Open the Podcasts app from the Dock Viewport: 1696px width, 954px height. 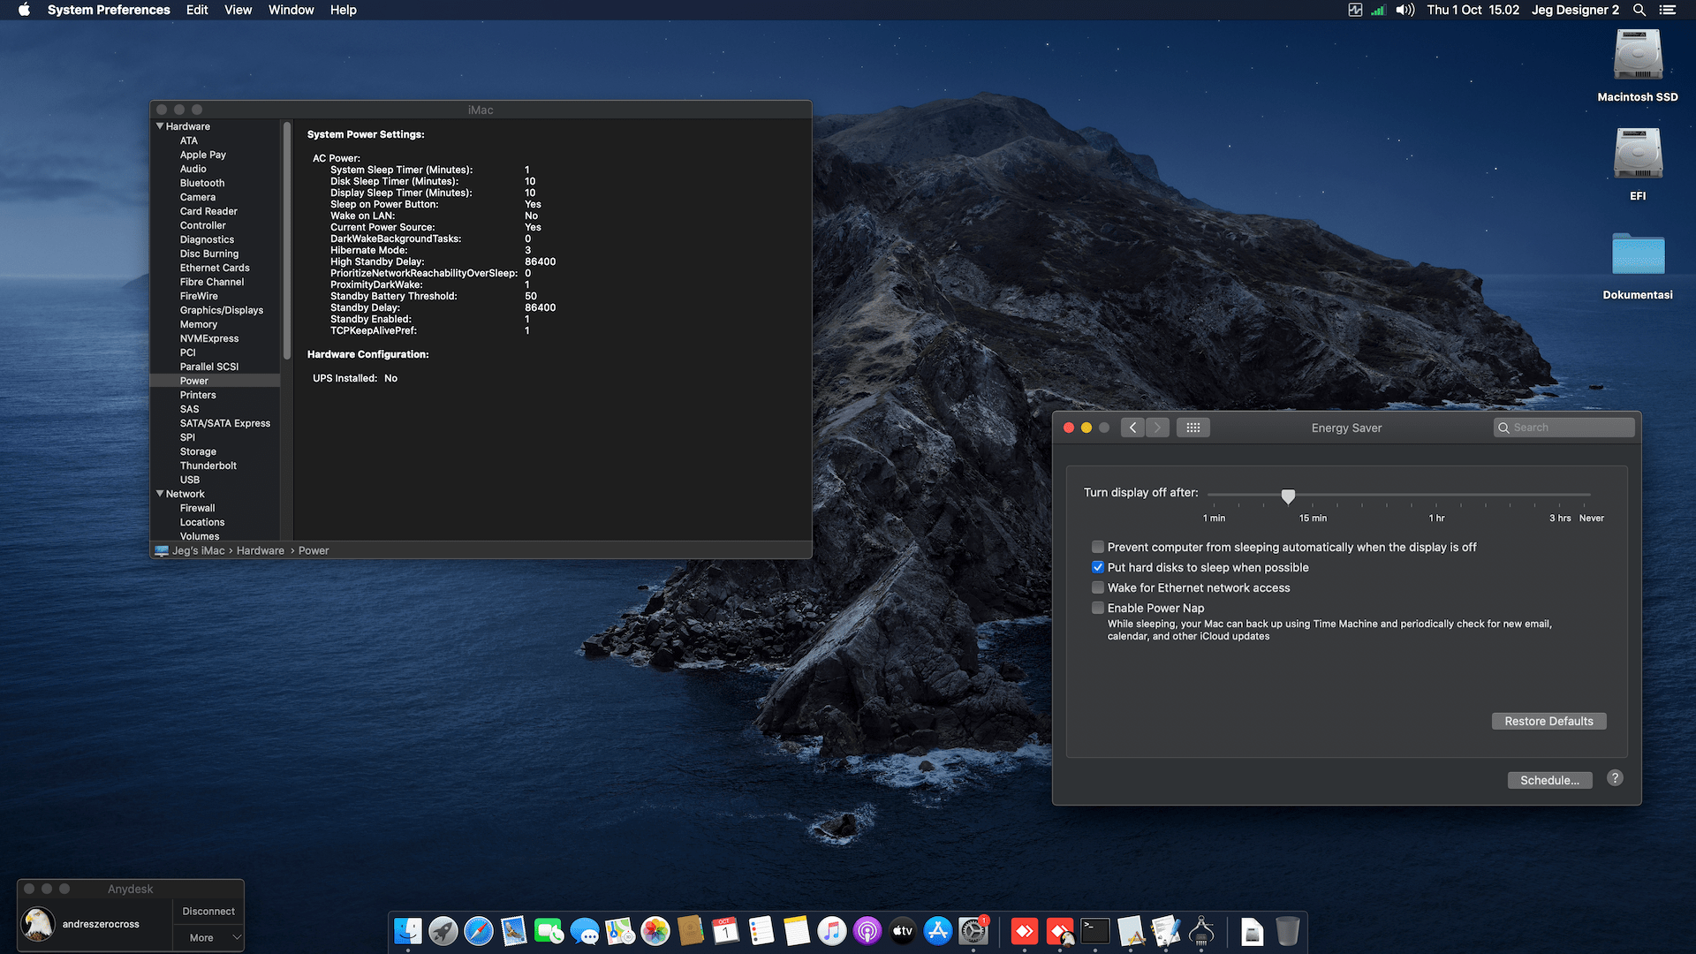tap(867, 930)
